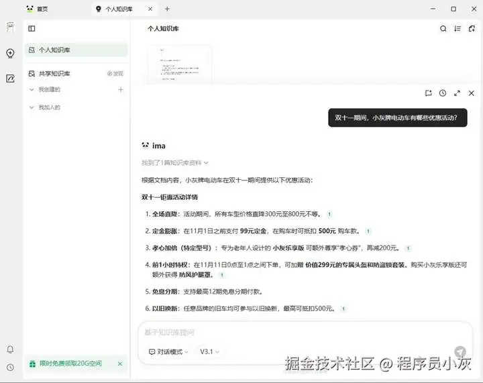Start a new chat with the chat panel icon

pos(428,93)
